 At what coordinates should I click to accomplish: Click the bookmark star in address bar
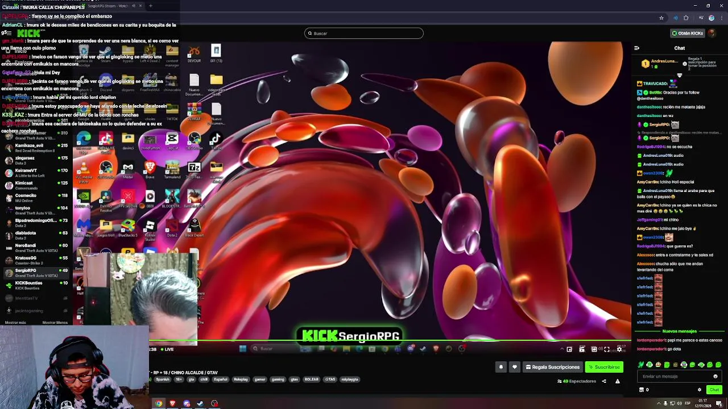coord(661,18)
